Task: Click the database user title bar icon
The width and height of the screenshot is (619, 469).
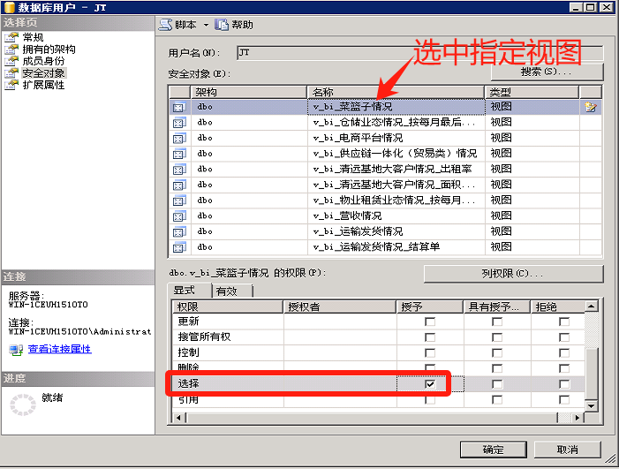Action: click(x=9, y=7)
